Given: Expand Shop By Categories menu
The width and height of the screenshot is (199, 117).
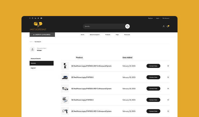Looking at the screenshot, I should (x=42, y=34).
